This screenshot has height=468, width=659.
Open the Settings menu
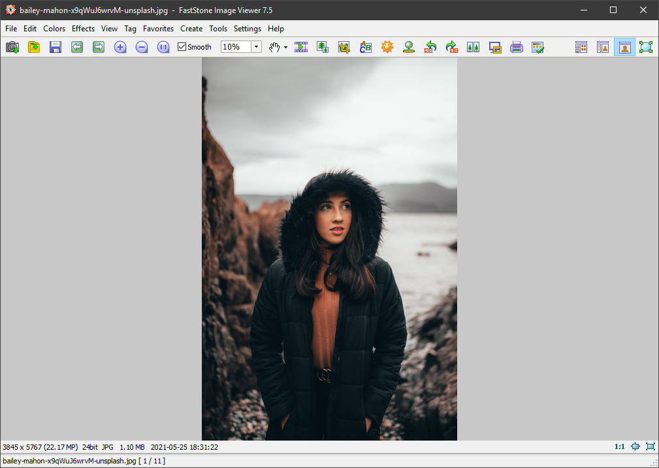point(248,29)
